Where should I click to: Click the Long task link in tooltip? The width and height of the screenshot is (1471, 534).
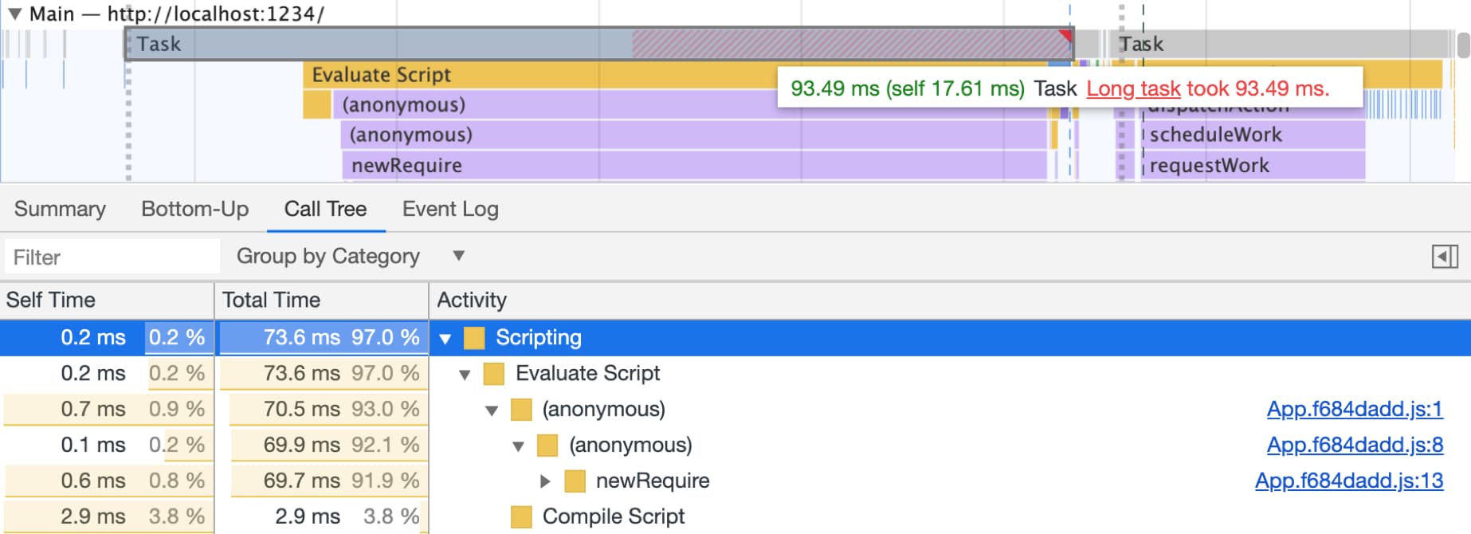[x=1132, y=88]
